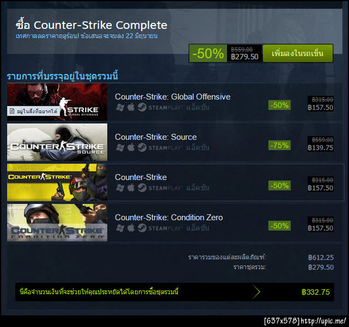Open the original Counter-Strike title link

(141, 177)
